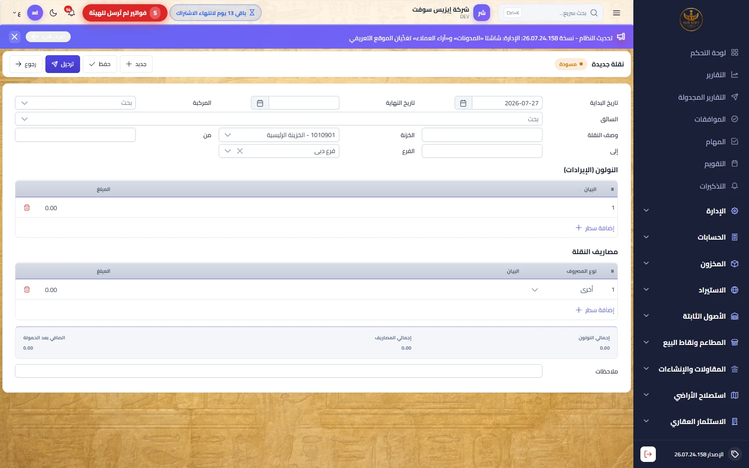Expand المخزون inventory section chevron
This screenshot has height=468, width=749.
coord(646,263)
